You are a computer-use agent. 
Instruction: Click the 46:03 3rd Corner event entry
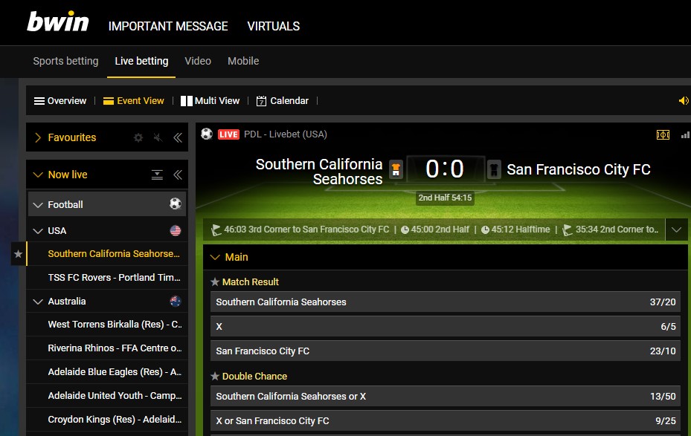click(x=301, y=230)
